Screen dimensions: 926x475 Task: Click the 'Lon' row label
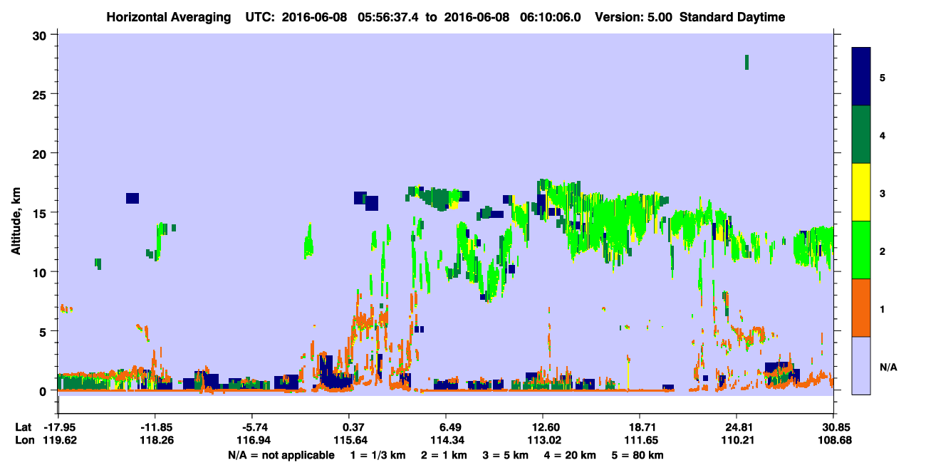click(x=24, y=440)
